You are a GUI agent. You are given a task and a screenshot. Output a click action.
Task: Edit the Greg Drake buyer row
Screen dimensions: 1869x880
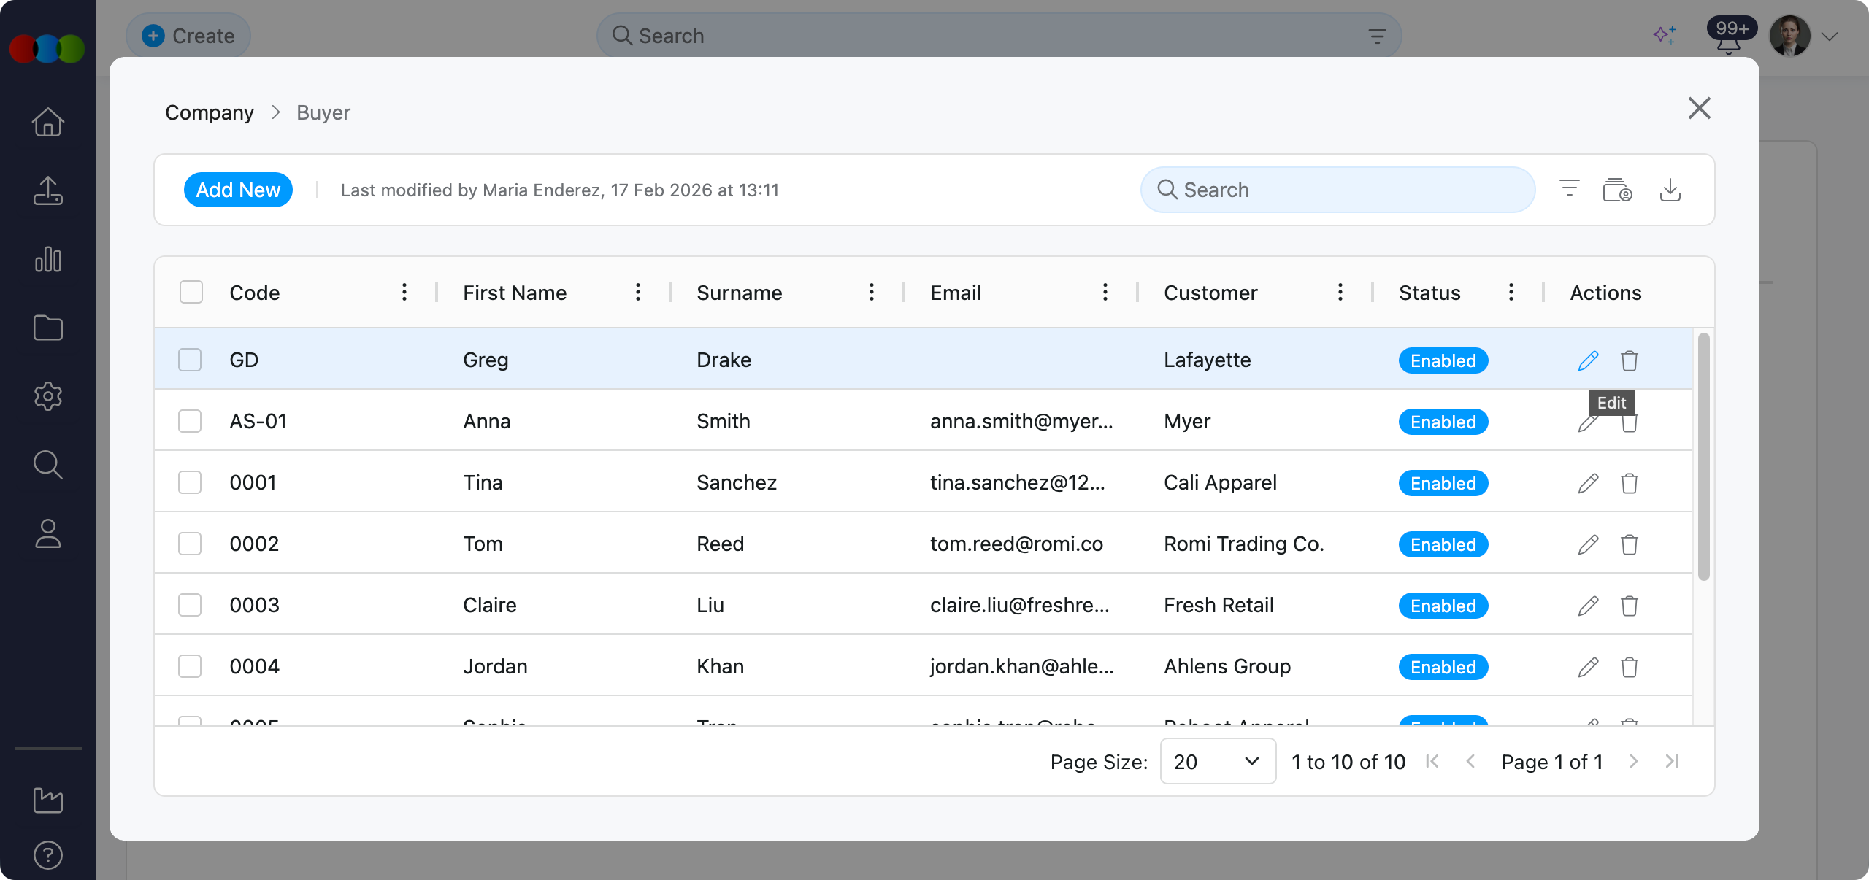click(1588, 360)
